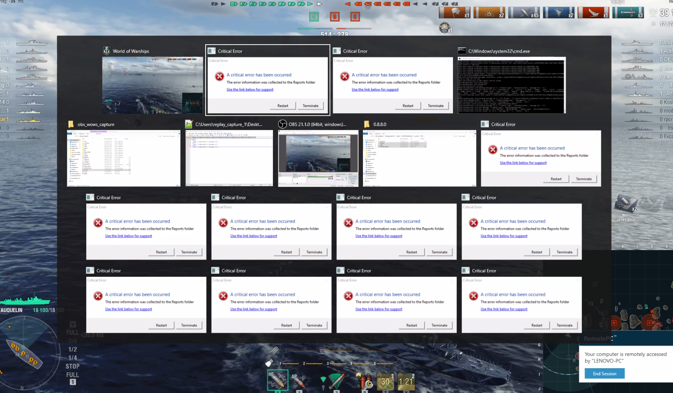Screen dimensions: 673x393
Task: Click the OBS app icon in switcher
Action: [x=282, y=124]
